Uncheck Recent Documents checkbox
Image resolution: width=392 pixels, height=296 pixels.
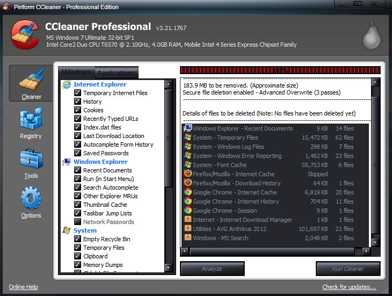pos(77,170)
